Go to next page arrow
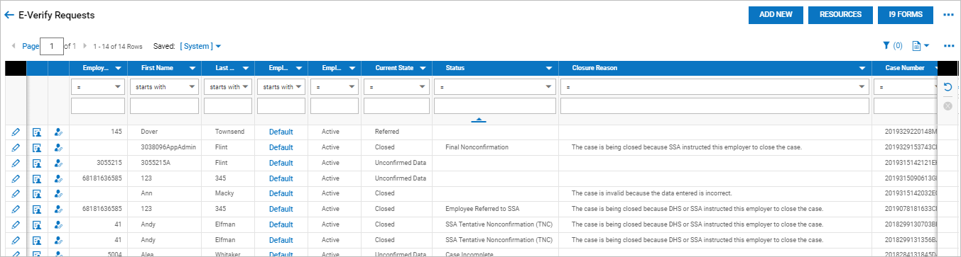 point(85,46)
